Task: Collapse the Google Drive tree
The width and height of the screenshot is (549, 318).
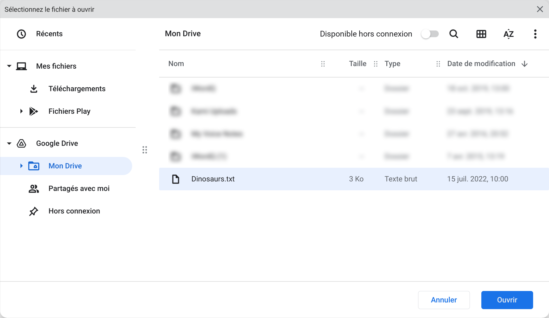Action: [x=9, y=143]
